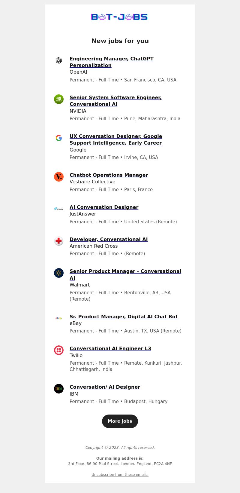The height and width of the screenshot is (493, 240).
Task: Click the More jobs button
Action: coord(120,421)
